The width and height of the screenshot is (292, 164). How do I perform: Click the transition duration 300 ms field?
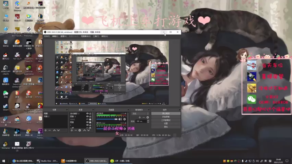tap(141, 121)
